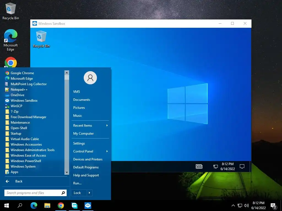Click the network icon in Sandbox taskbar
This screenshot has width=282, height=211.
click(x=215, y=166)
